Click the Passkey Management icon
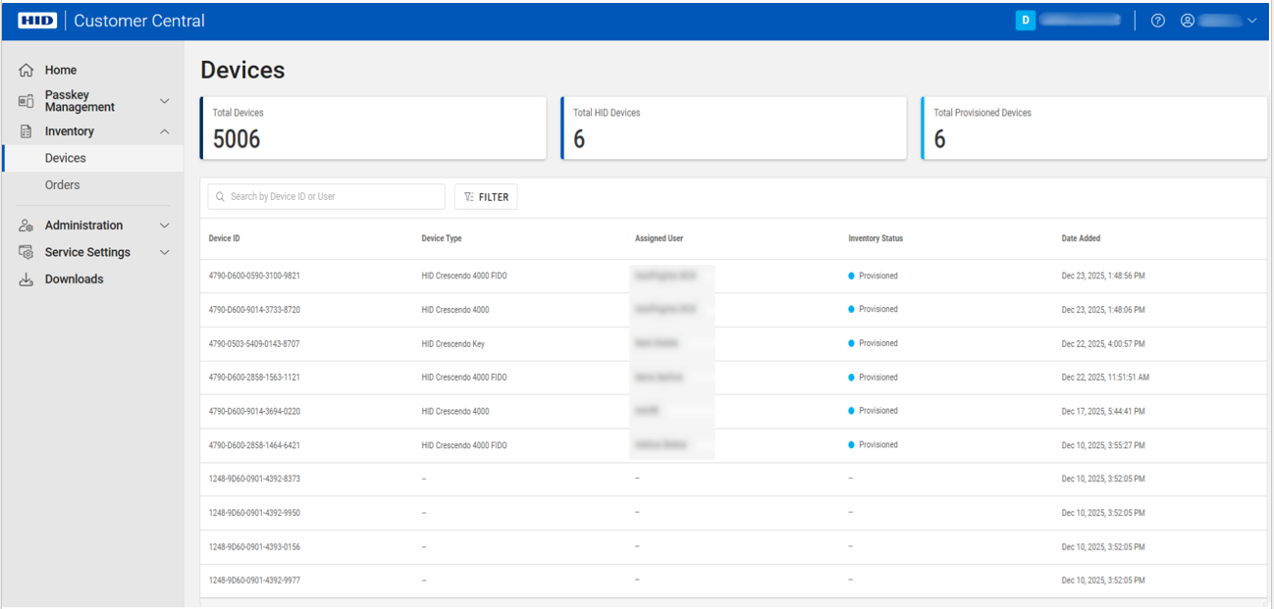Screen dimensions: 1274x609 point(27,101)
